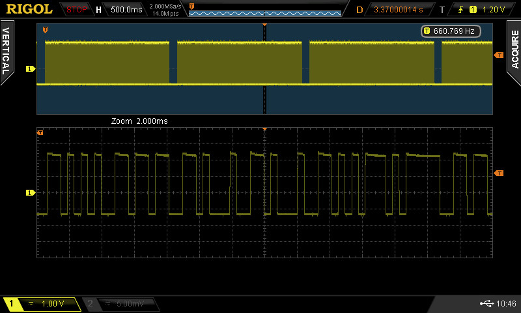Click the 660.769 Hz frequency counter readout
The image size is (521, 313).
click(451, 31)
